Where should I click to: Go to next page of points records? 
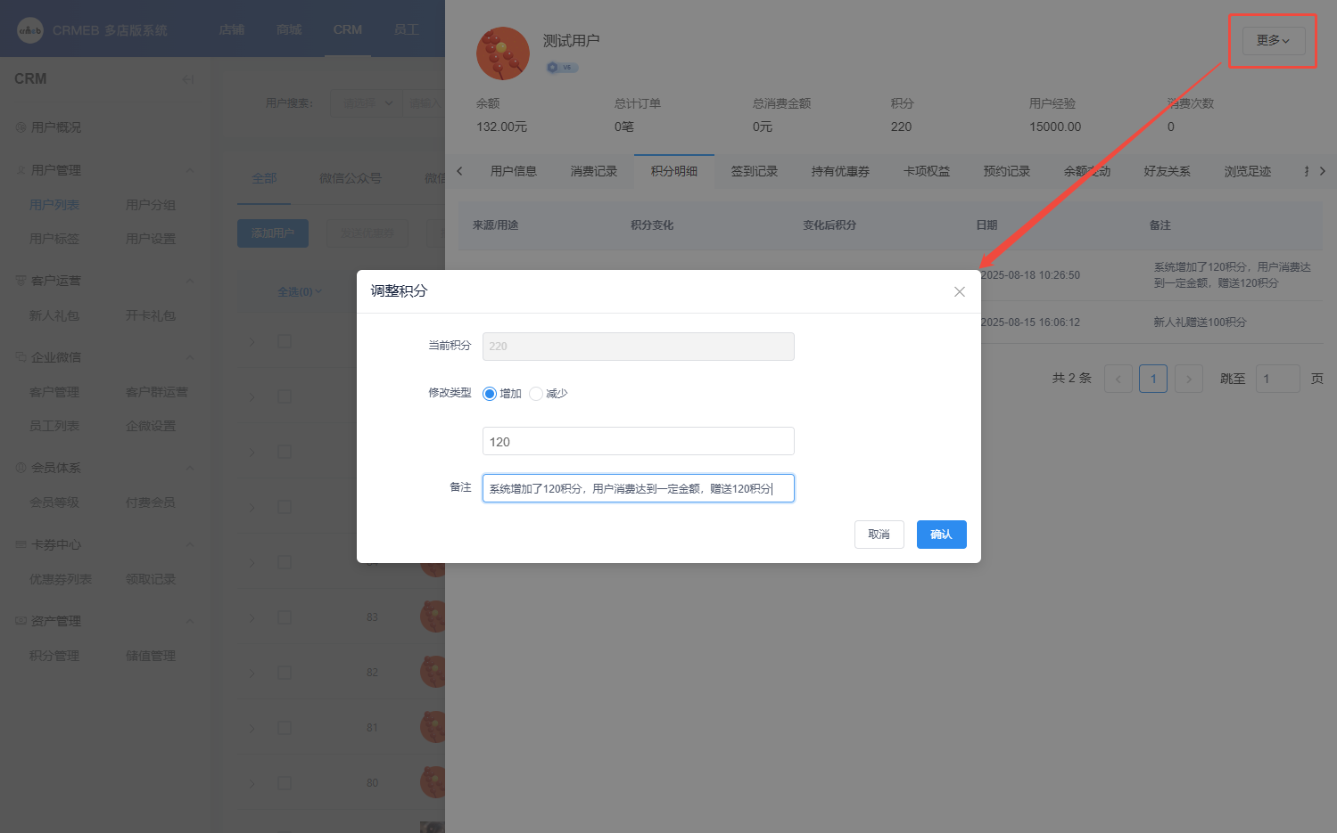coord(1188,380)
